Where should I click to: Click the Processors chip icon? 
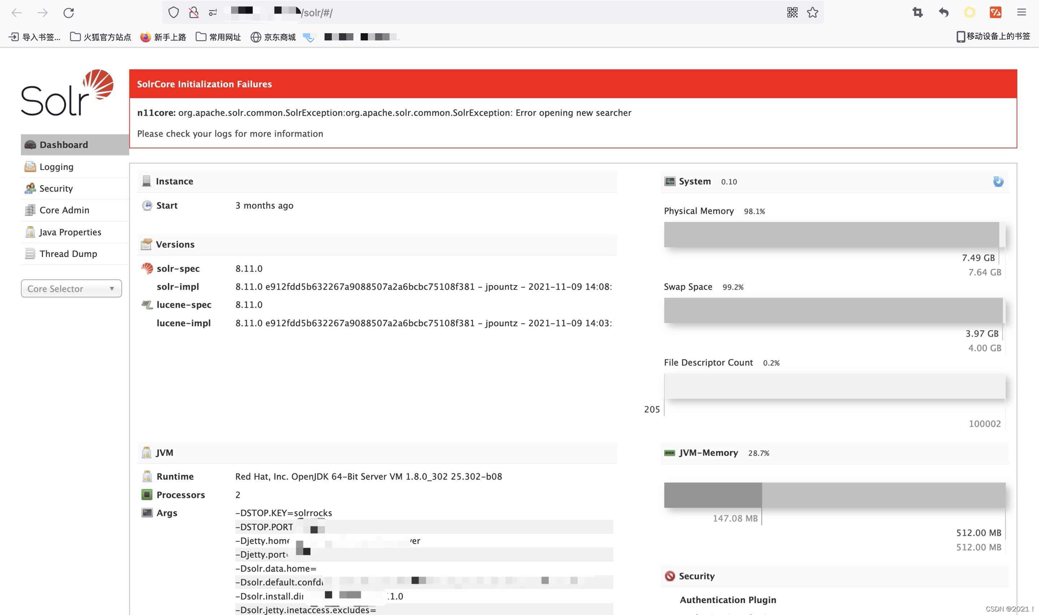click(147, 495)
